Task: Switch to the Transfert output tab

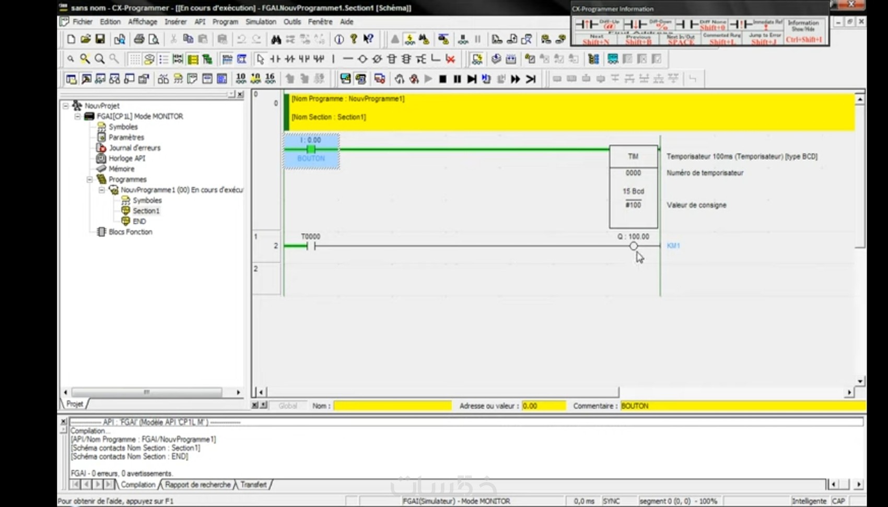Action: 253,485
